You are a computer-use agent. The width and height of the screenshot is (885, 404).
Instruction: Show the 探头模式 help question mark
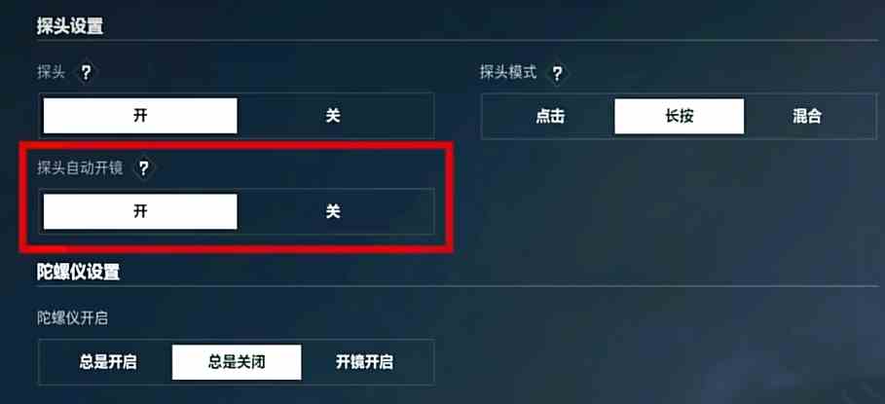click(x=557, y=73)
